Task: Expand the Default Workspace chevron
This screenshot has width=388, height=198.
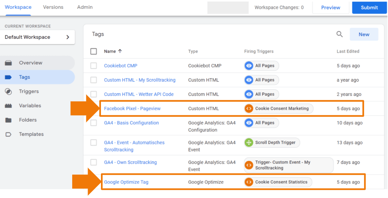Action: [x=68, y=37]
